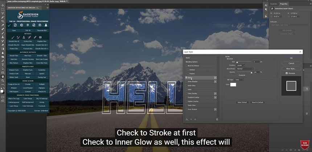Switch to the Properties tab
The image size is (312, 152).
[284, 4]
